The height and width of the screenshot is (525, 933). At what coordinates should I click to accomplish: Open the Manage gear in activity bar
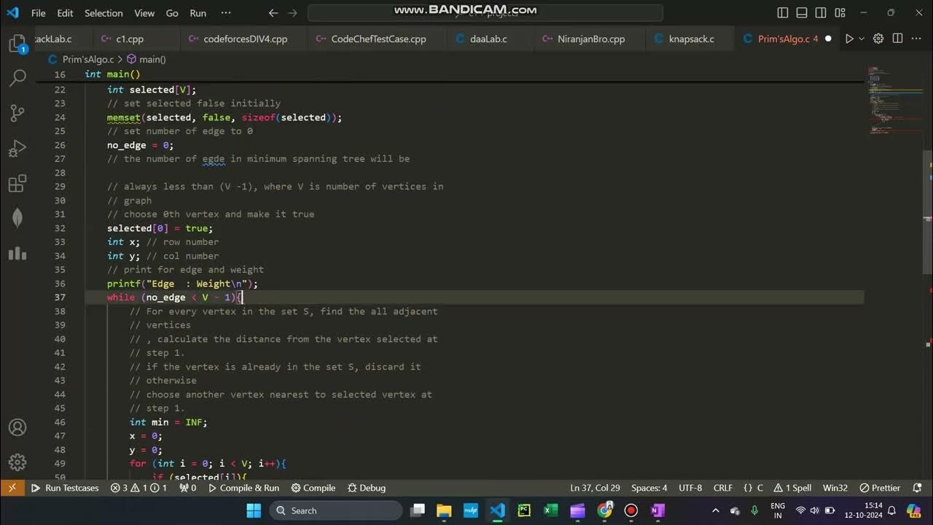tap(17, 462)
